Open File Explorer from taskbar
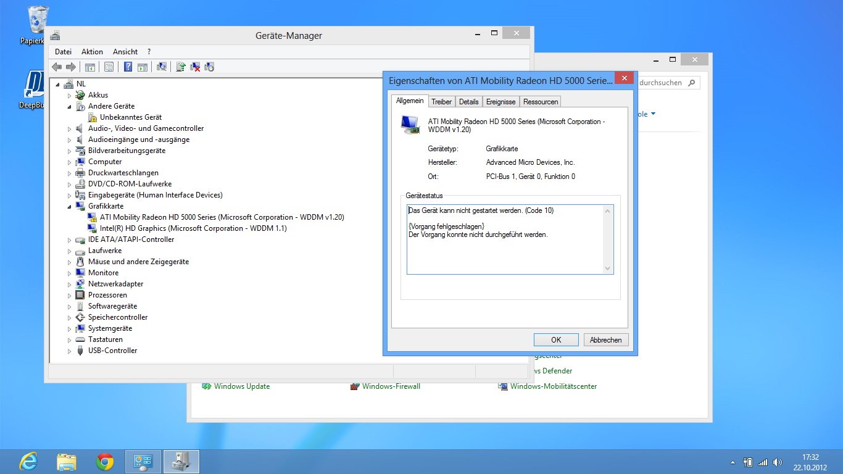 coord(67,461)
